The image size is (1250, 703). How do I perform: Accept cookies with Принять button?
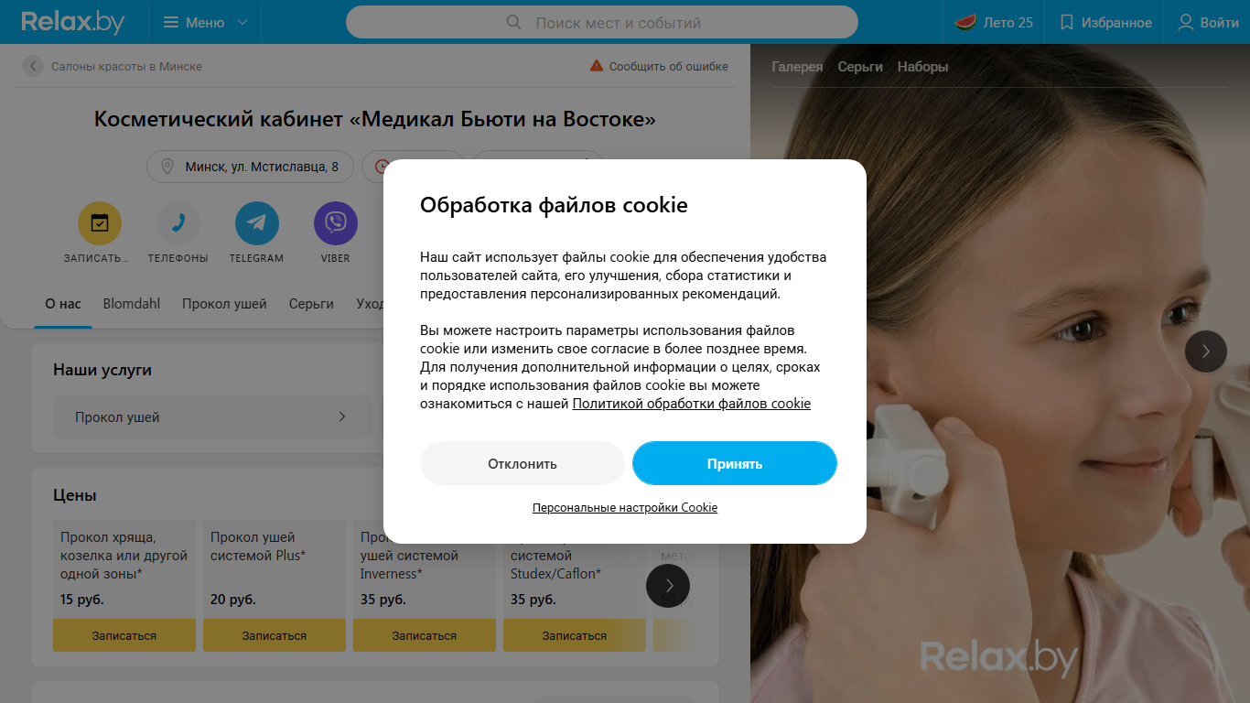735,463
